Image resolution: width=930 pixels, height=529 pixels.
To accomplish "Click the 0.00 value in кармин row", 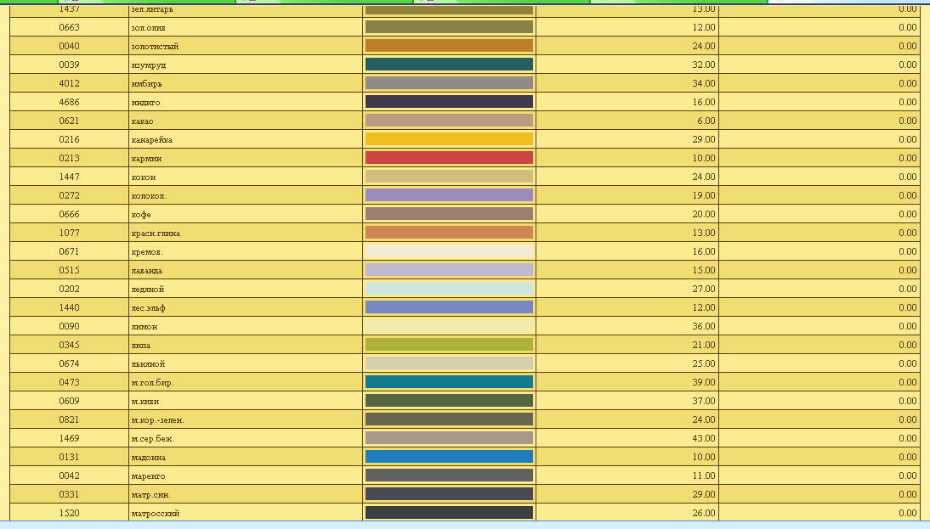I will point(907,158).
